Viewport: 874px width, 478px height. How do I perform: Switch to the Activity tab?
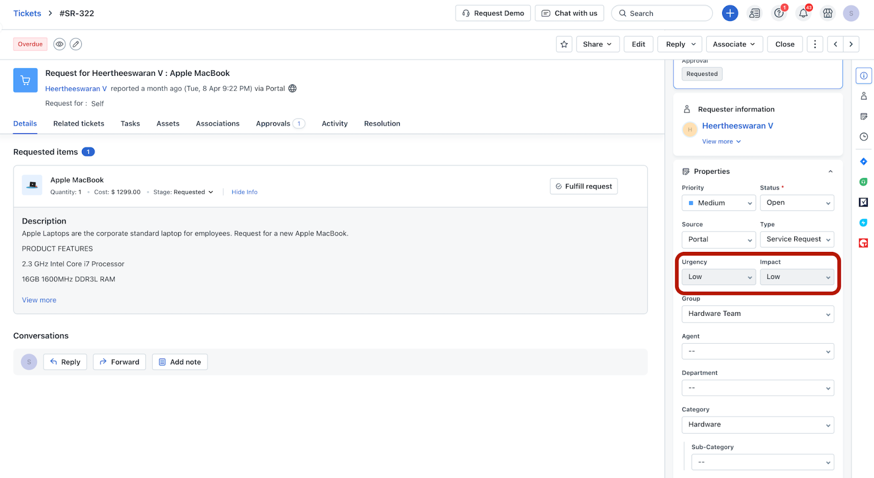[x=334, y=123]
